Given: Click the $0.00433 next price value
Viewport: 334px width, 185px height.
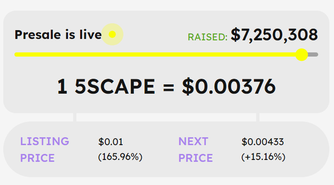Looking at the screenshot, I should [x=263, y=142].
